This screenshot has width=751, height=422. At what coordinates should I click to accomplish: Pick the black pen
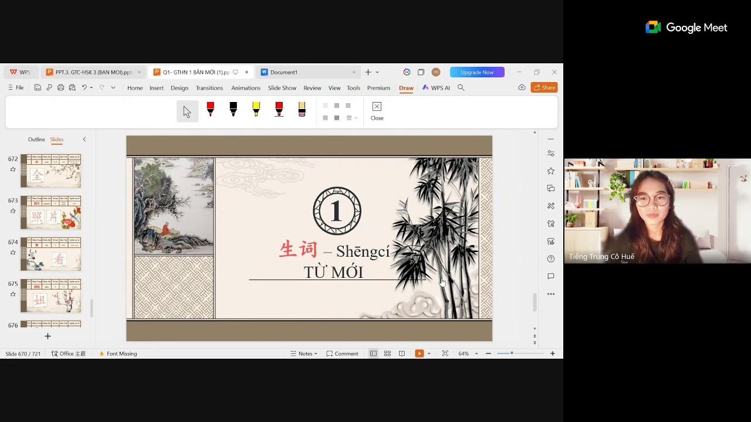pyautogui.click(x=233, y=110)
